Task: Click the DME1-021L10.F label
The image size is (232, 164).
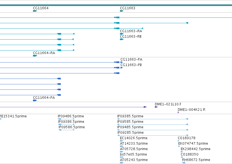Action: tap(168, 104)
